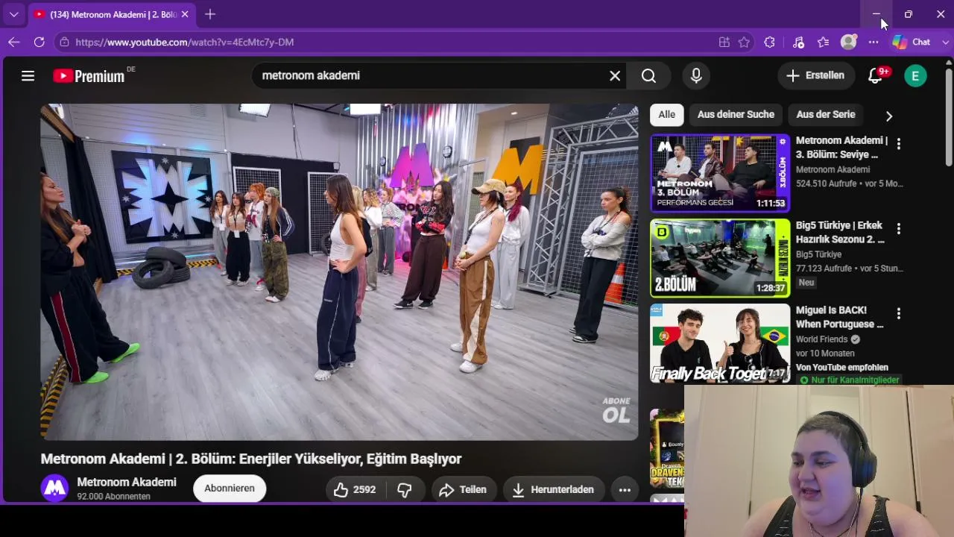Click the '92.000 Abonnenten' subscriber count
The height and width of the screenshot is (537, 954).
click(x=113, y=497)
